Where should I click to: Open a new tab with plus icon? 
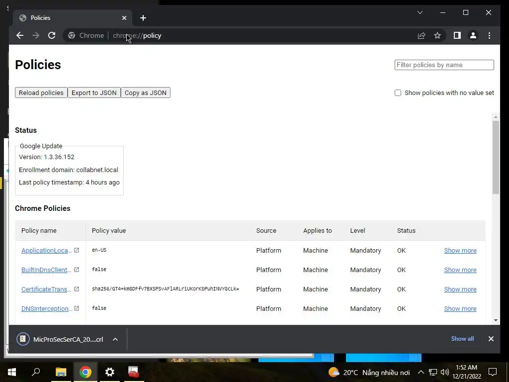143,18
